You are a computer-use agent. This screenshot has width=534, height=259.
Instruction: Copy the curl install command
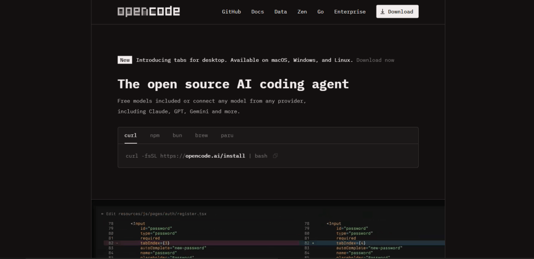point(275,156)
